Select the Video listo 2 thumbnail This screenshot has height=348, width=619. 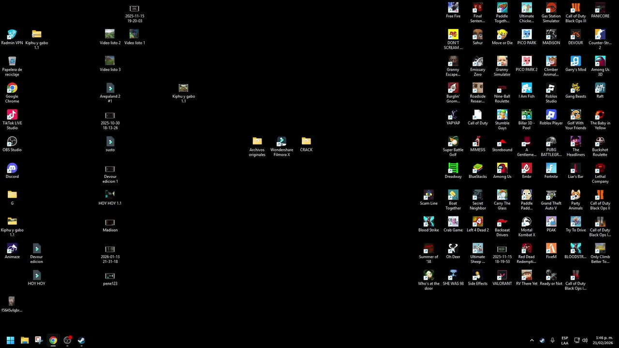pos(110,37)
